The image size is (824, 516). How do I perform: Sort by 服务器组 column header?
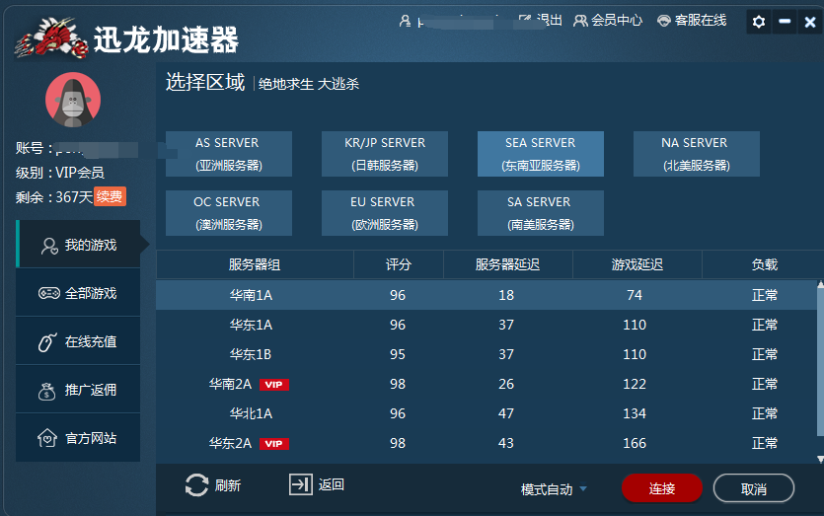pyautogui.click(x=255, y=264)
